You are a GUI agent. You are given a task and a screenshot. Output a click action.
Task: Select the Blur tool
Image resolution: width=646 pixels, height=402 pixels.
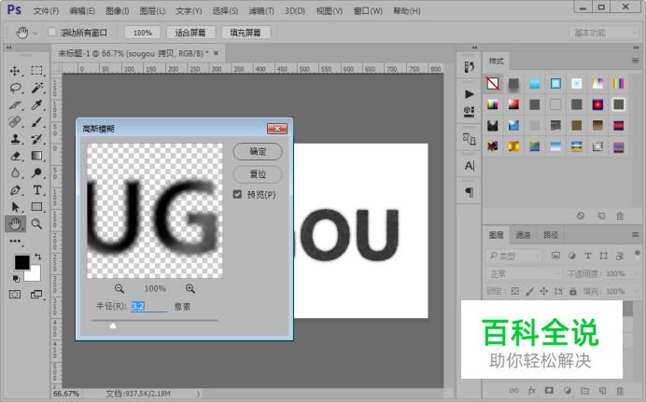point(15,173)
